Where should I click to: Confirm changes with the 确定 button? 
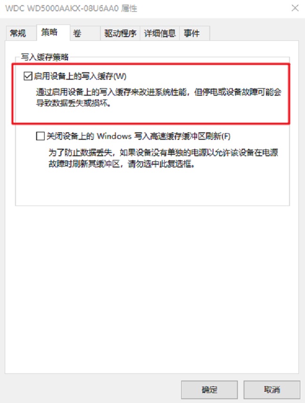point(209,390)
